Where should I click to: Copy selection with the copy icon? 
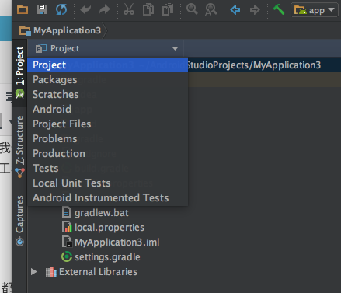pos(148,10)
